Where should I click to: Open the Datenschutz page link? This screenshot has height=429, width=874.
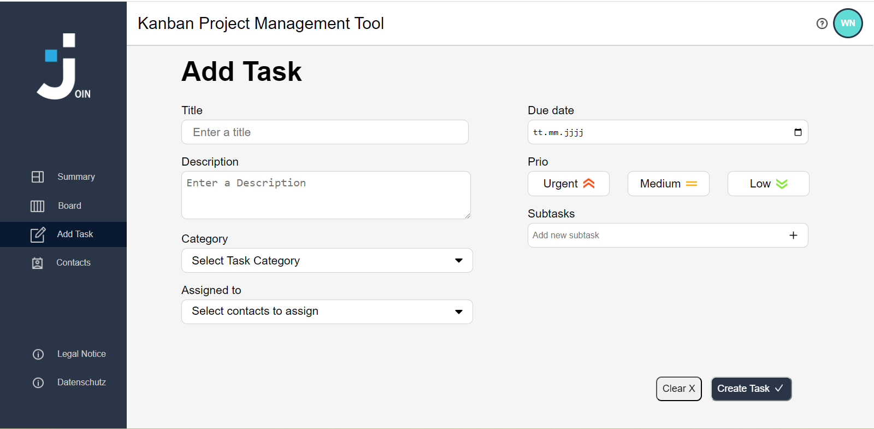(81, 383)
